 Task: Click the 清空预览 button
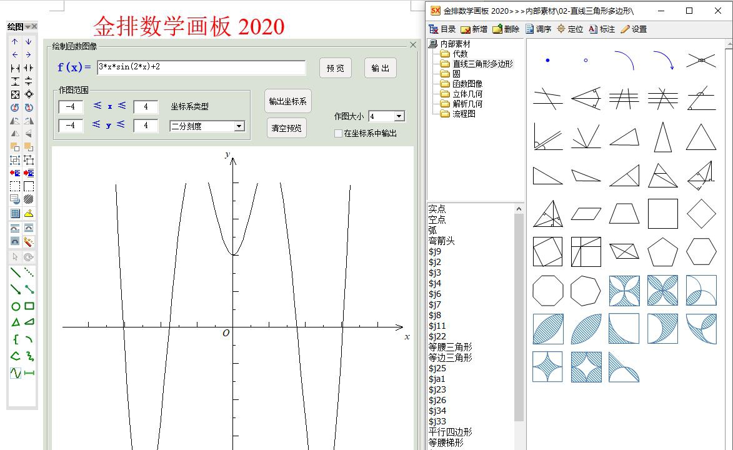(x=287, y=128)
